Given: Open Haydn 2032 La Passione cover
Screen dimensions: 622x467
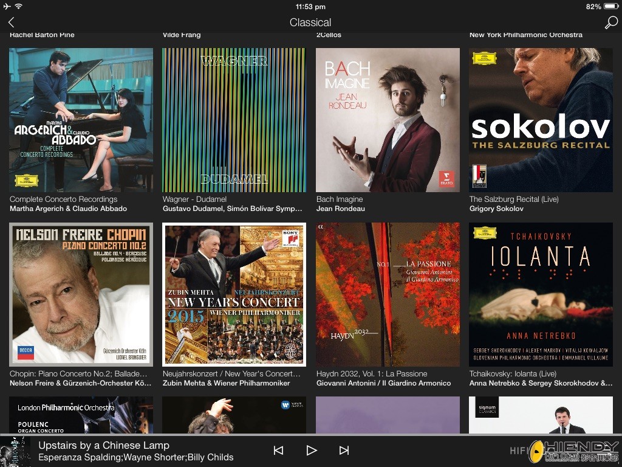Looking at the screenshot, I should [x=388, y=294].
